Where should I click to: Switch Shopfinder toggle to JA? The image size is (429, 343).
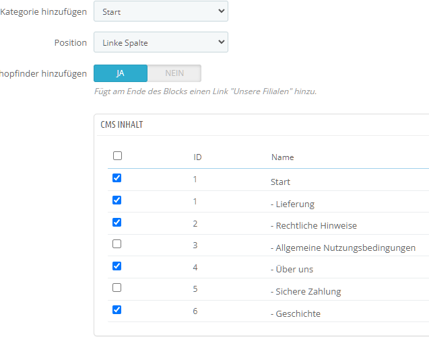121,73
